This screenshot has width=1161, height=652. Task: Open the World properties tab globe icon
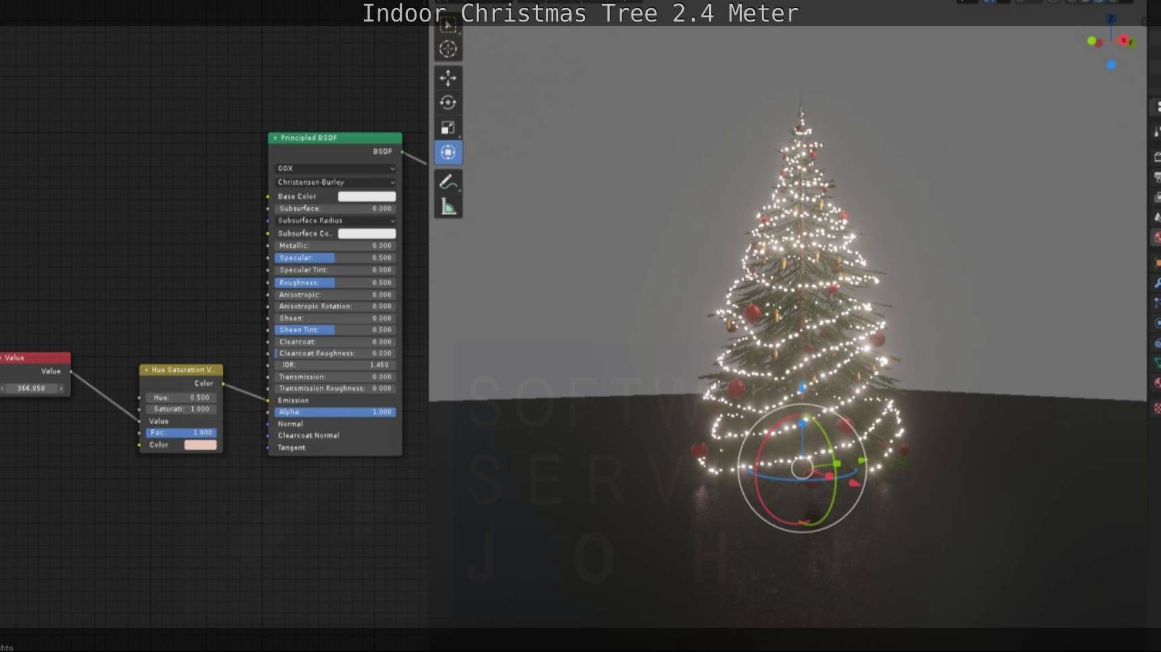[1157, 237]
